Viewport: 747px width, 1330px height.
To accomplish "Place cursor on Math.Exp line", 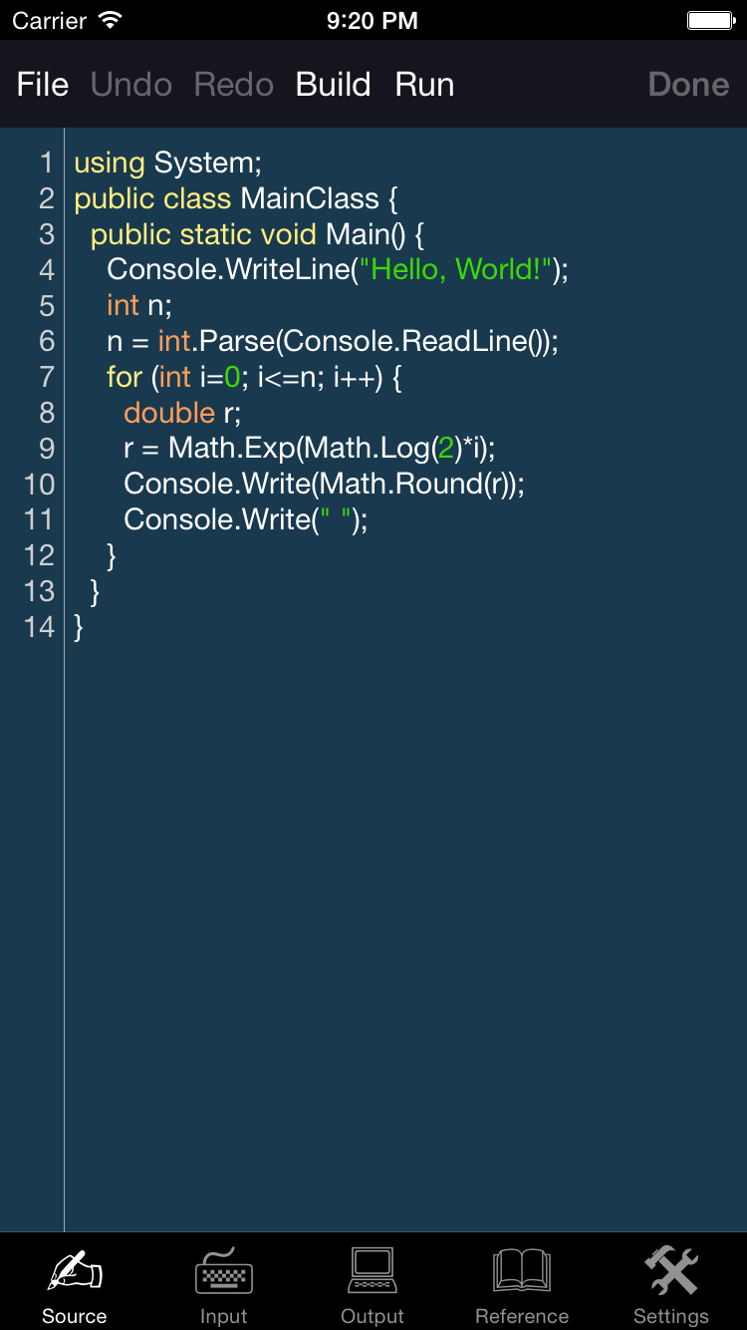I will click(x=309, y=449).
